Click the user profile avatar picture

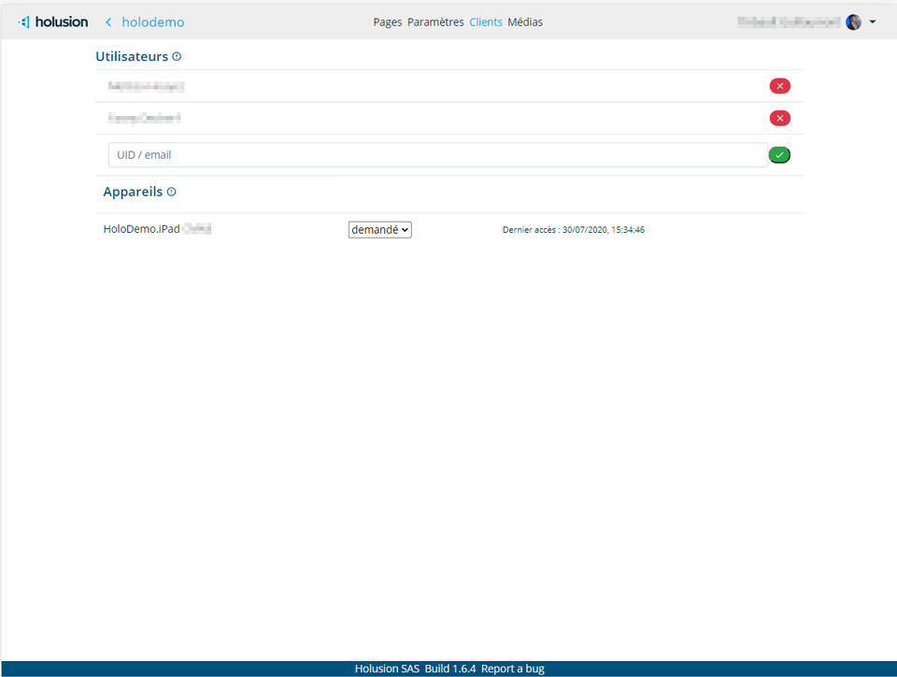[x=853, y=22]
